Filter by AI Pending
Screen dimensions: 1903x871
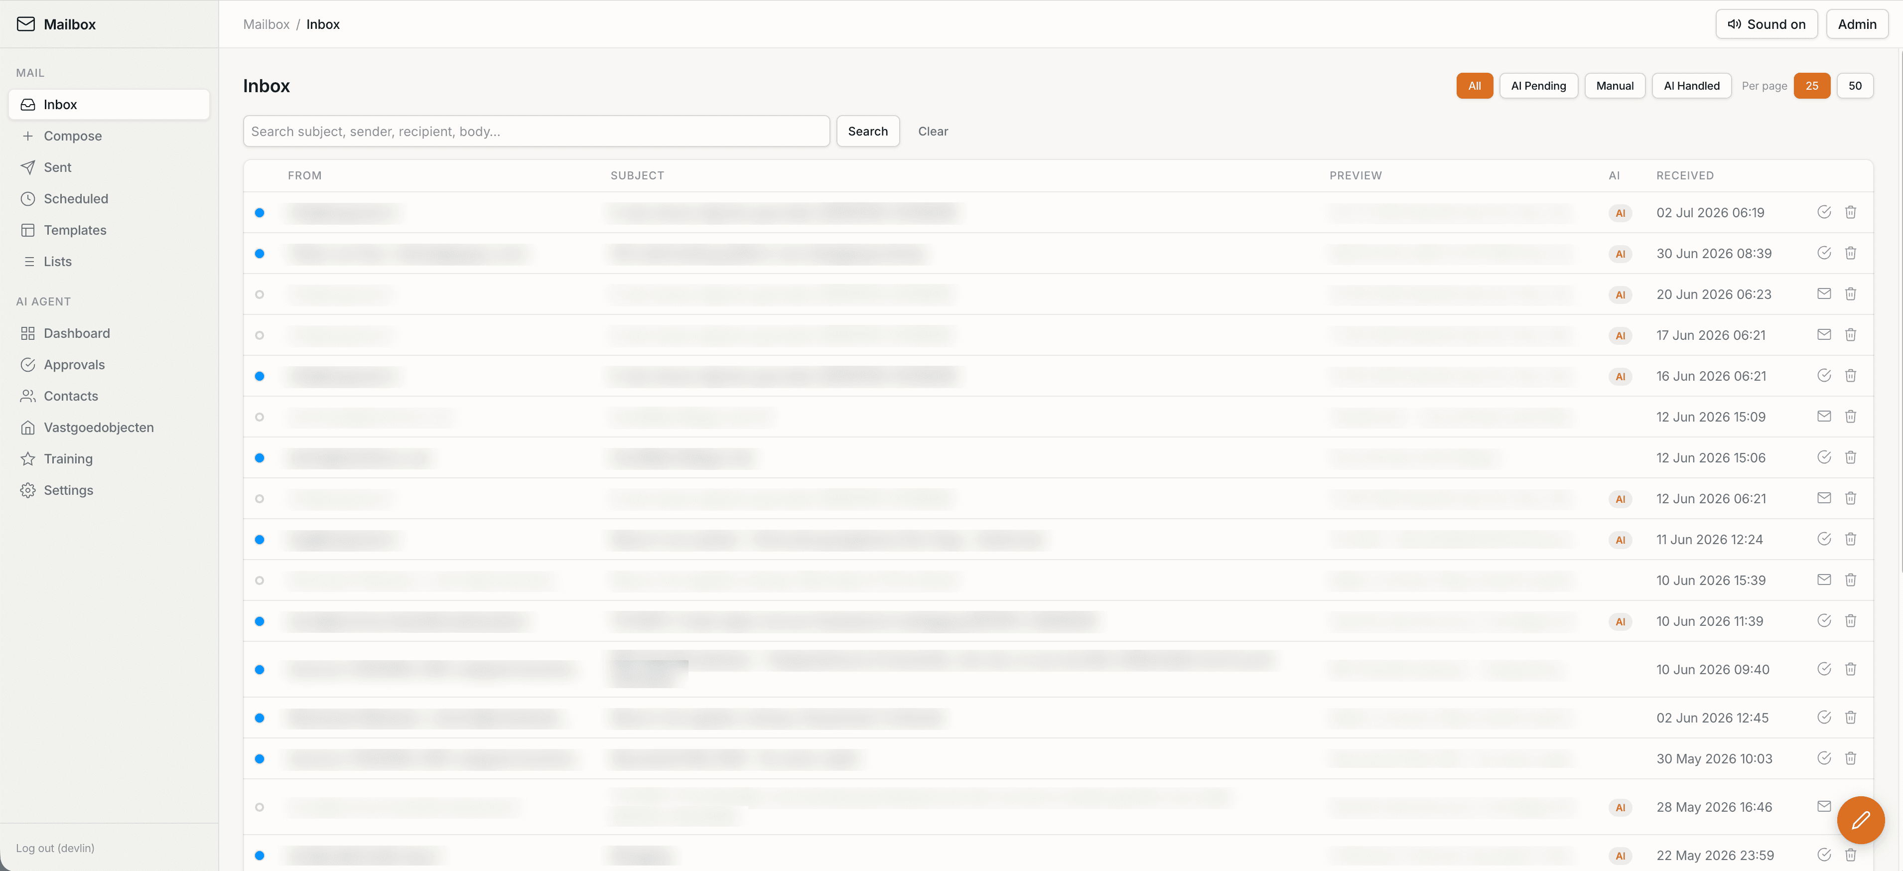(x=1539, y=86)
